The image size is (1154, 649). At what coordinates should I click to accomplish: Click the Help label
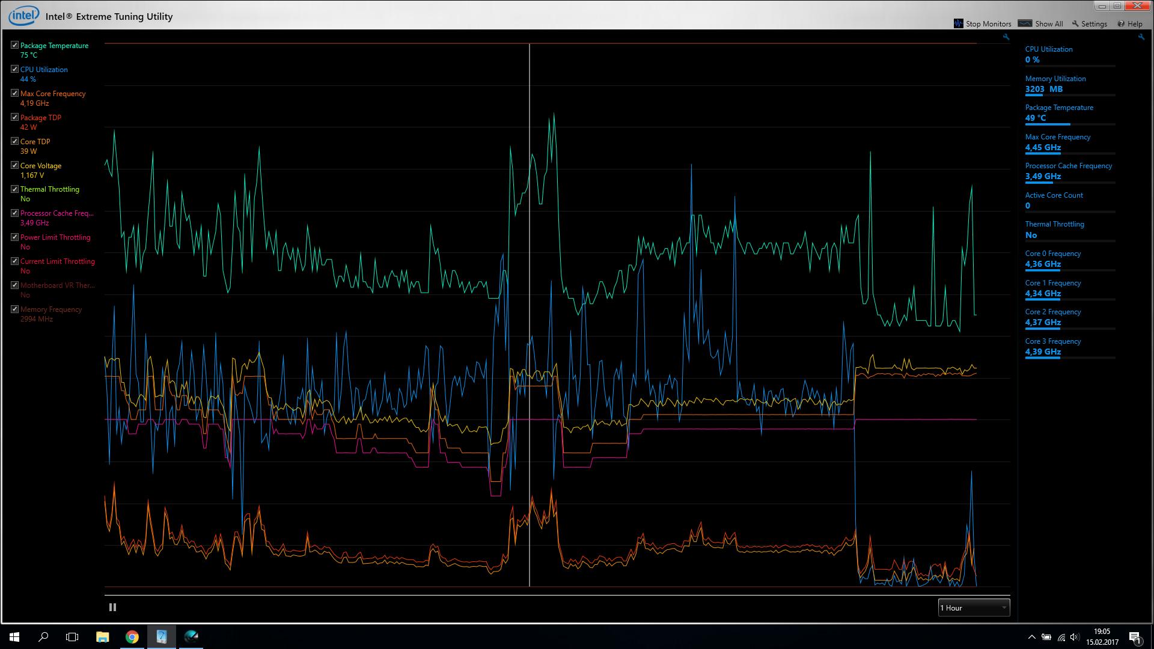1135,24
